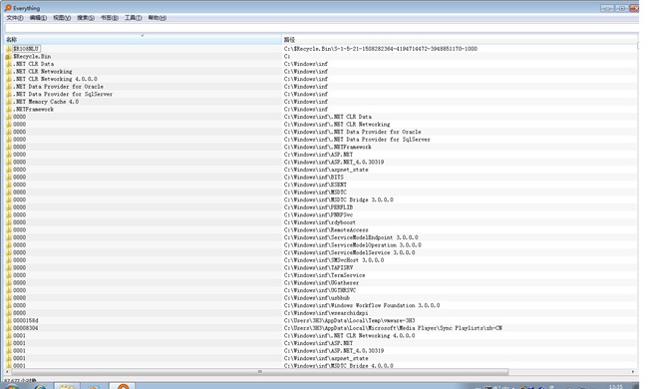Sort results by the 名称 column header
Screen dimensions: 648x389
point(143,40)
